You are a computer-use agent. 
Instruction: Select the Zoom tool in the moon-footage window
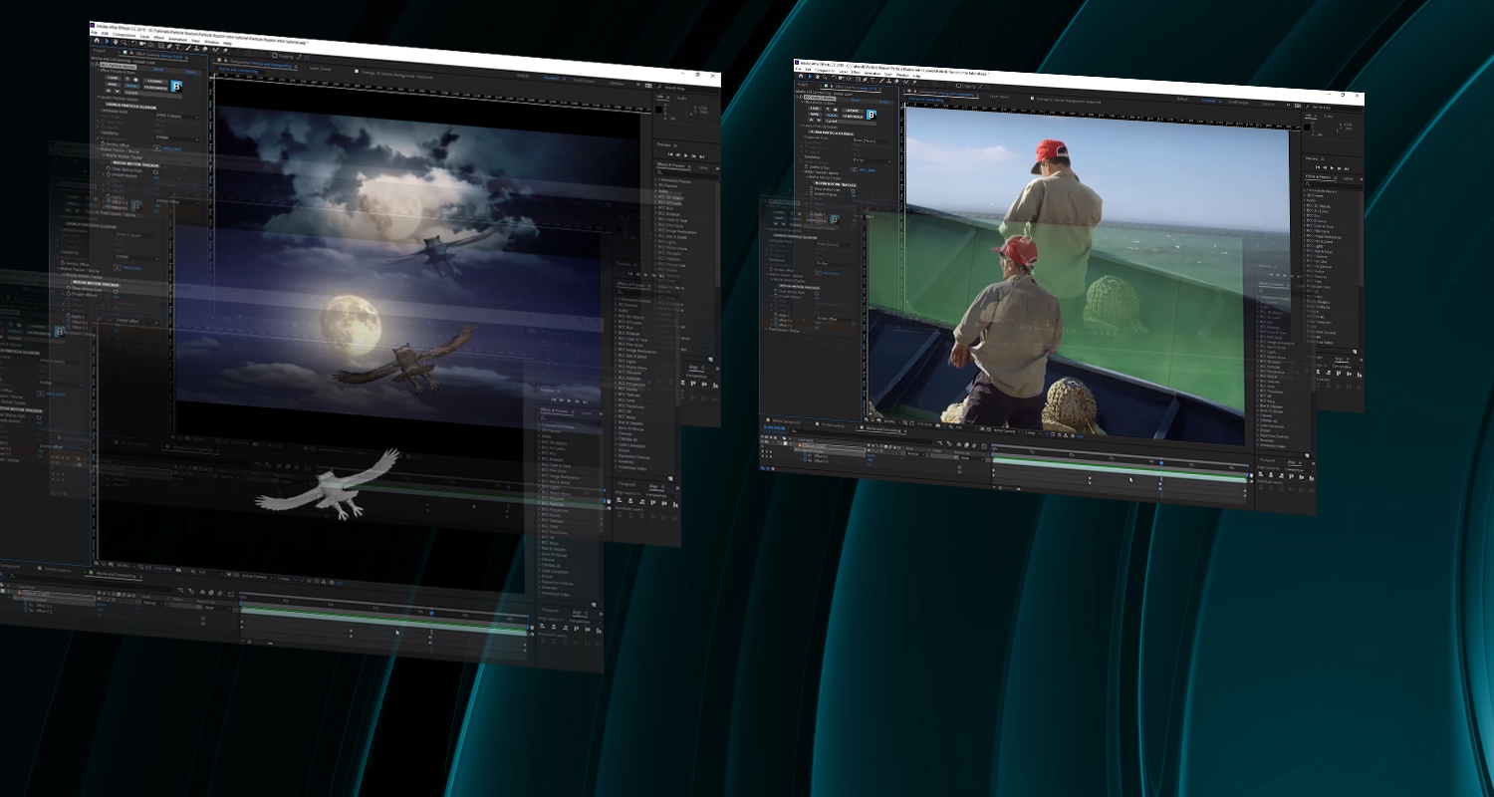(x=124, y=43)
